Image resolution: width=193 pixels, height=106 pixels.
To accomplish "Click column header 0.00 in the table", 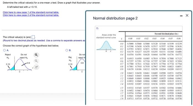I will 130,39.
